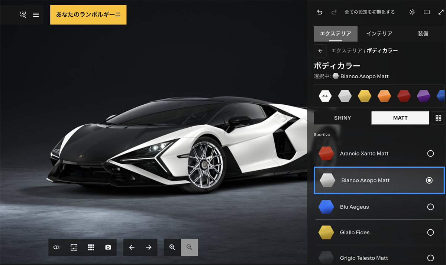
Task: Expand to fullscreen view
Action: 441,12
